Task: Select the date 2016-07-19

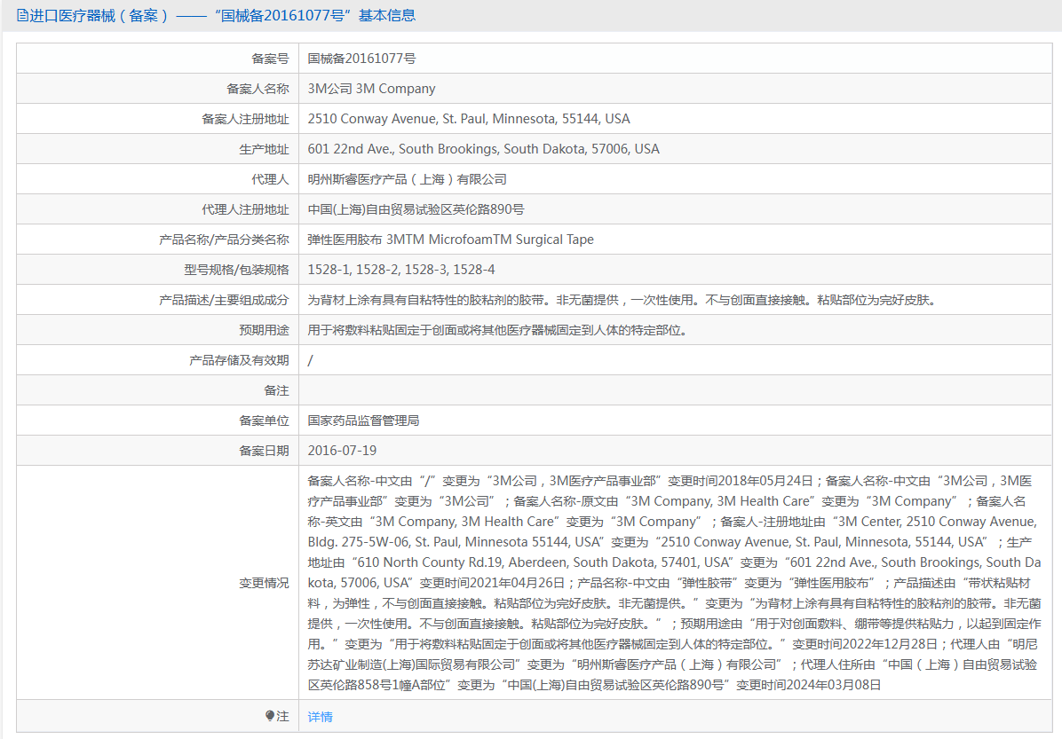Action: pos(342,451)
